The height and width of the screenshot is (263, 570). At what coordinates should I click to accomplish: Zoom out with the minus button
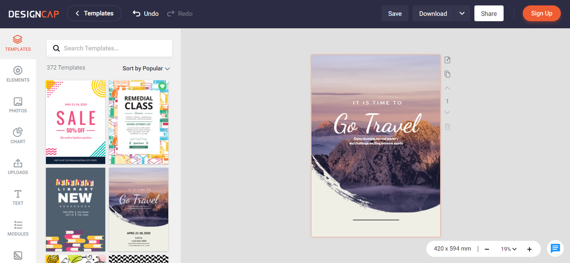[x=487, y=249]
